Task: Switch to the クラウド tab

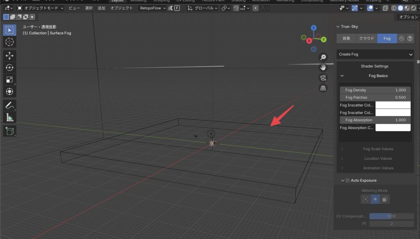Action: coord(366,39)
